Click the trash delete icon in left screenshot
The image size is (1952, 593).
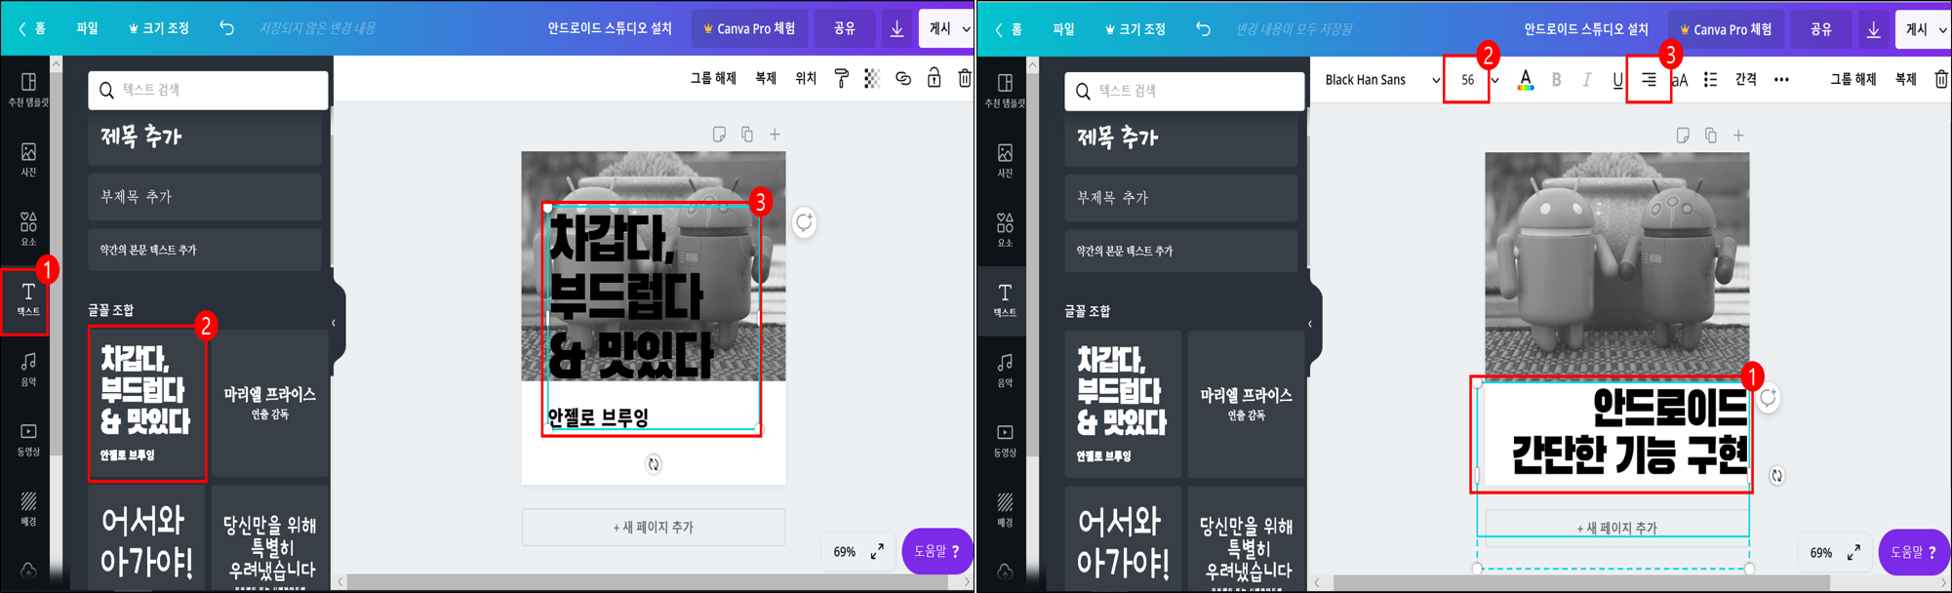[965, 78]
